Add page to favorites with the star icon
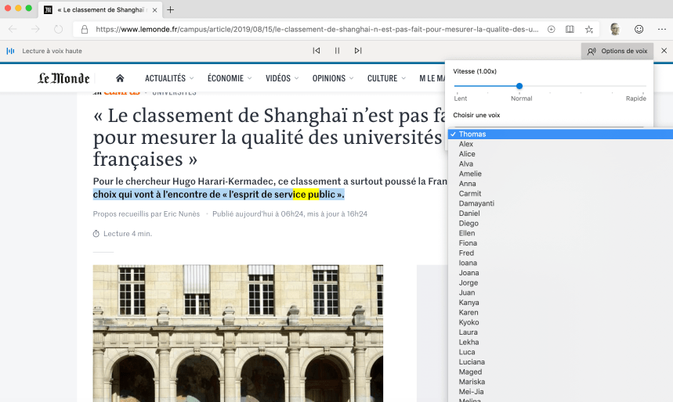 click(589, 29)
